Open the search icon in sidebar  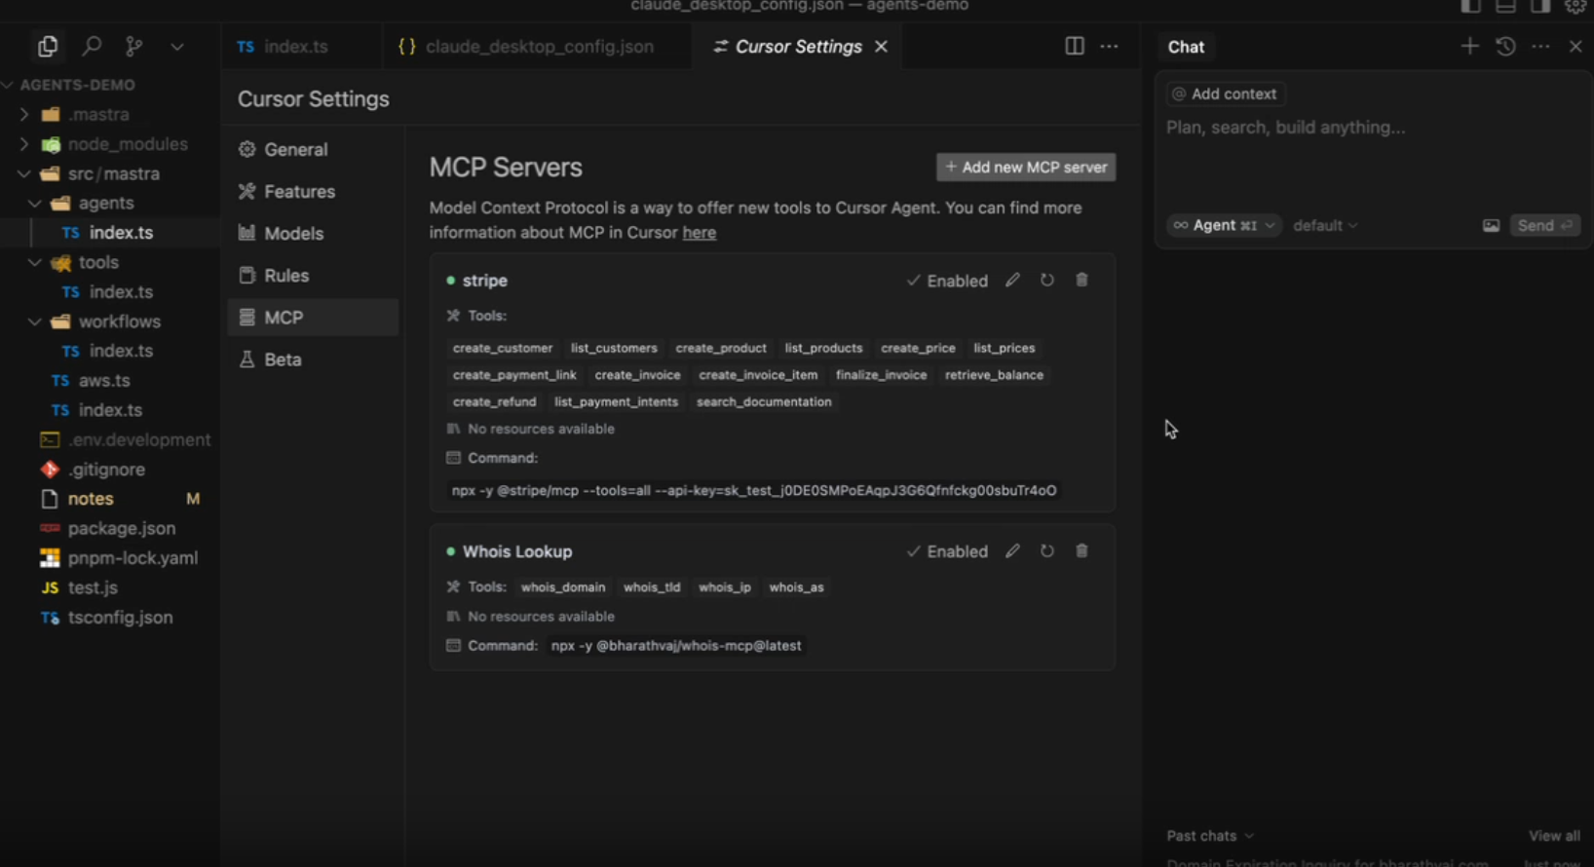[92, 46]
